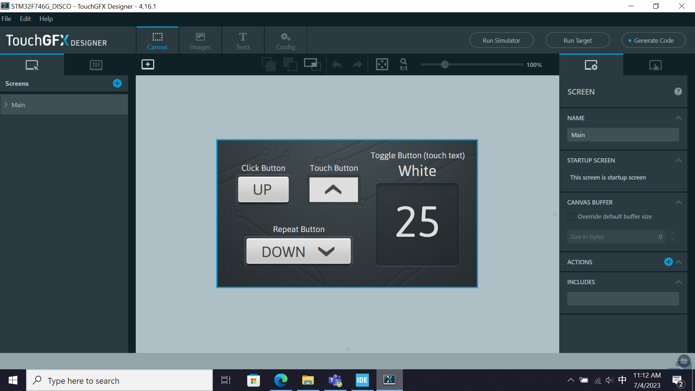Click the Run Simulator button
This screenshot has height=391, width=695.
[501, 41]
